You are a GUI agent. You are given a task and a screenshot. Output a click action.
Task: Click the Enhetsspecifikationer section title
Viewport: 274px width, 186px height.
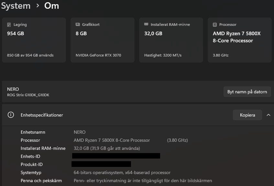coord(42,115)
